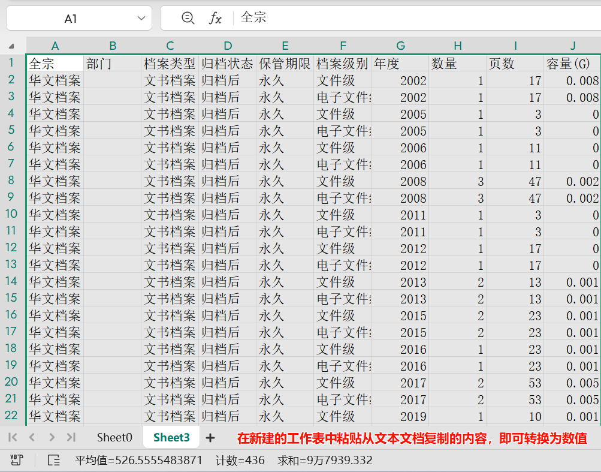601x472 pixels.
Task: Select row 10 header
Action: click(x=12, y=214)
